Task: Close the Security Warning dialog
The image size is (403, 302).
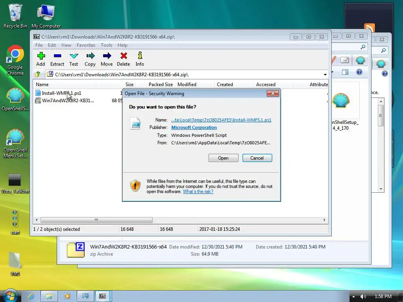Action: (x=273, y=94)
